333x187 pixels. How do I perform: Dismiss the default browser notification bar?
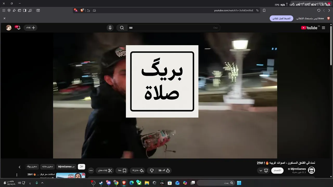click(x=4, y=18)
